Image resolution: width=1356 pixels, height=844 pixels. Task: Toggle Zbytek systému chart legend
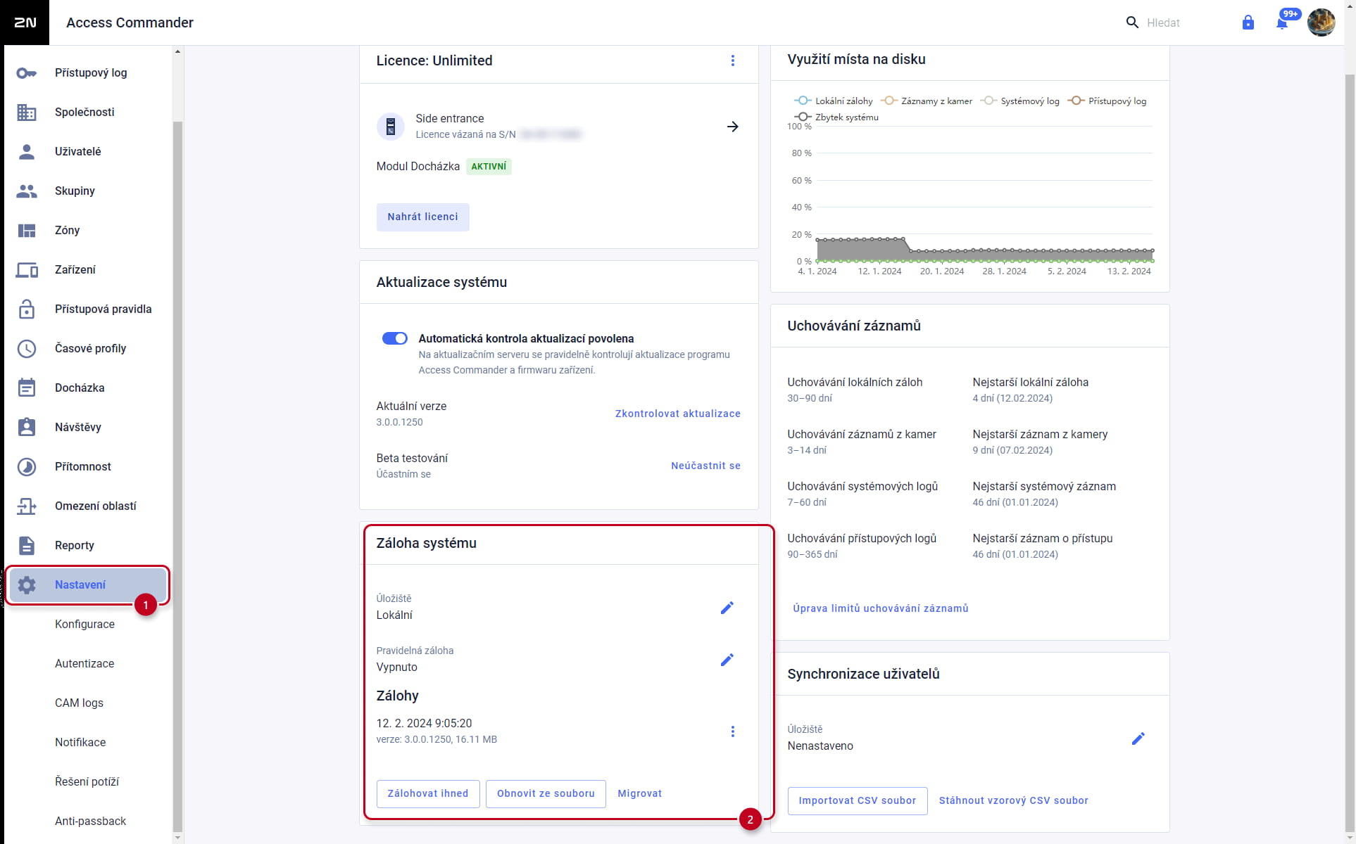(x=837, y=117)
